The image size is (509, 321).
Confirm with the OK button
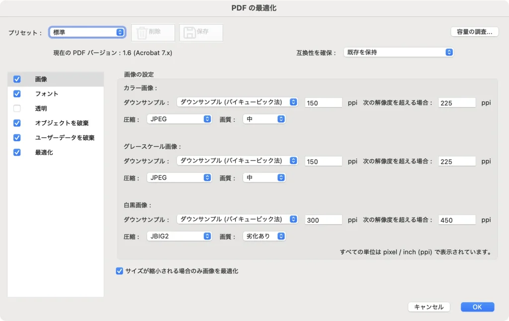pos(478,307)
